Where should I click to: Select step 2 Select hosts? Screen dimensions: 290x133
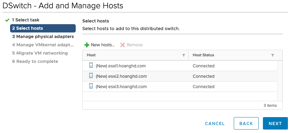pyautogui.click(x=43, y=28)
